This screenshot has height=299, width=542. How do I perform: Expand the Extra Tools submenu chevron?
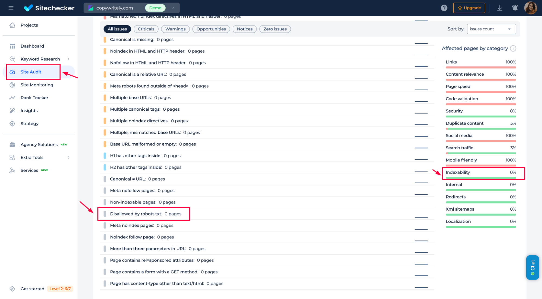click(69, 157)
